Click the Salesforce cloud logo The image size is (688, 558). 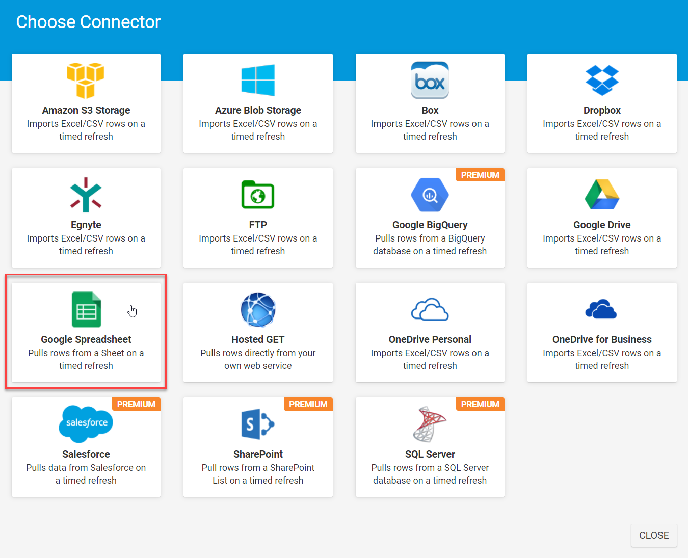click(x=86, y=423)
